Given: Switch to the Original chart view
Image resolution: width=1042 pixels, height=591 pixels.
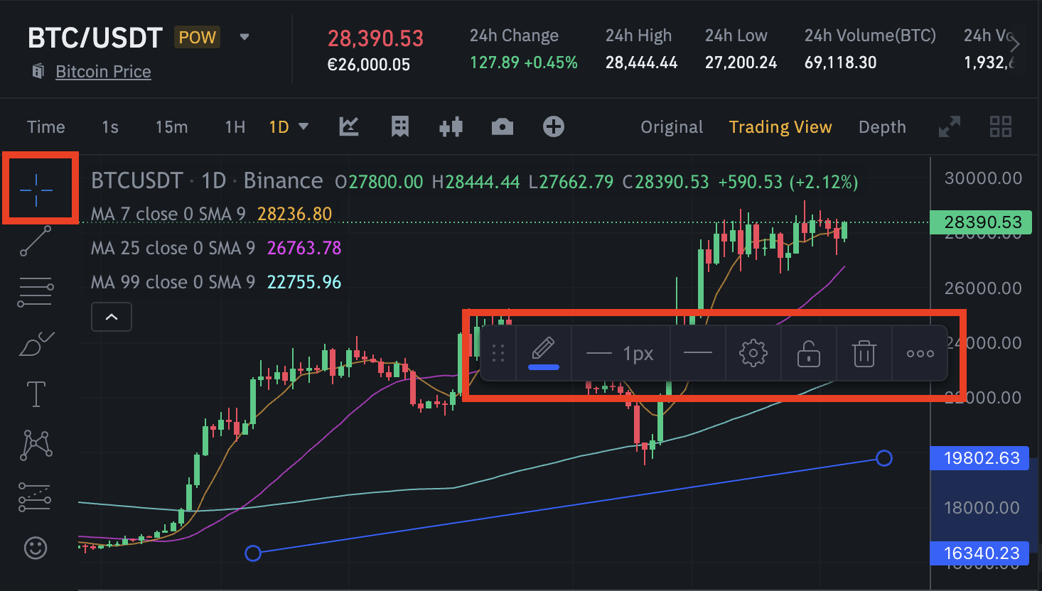Looking at the screenshot, I should pyautogui.click(x=672, y=127).
